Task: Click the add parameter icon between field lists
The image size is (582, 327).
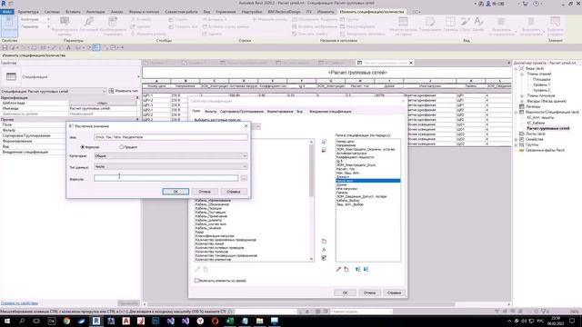Action: click(x=324, y=142)
